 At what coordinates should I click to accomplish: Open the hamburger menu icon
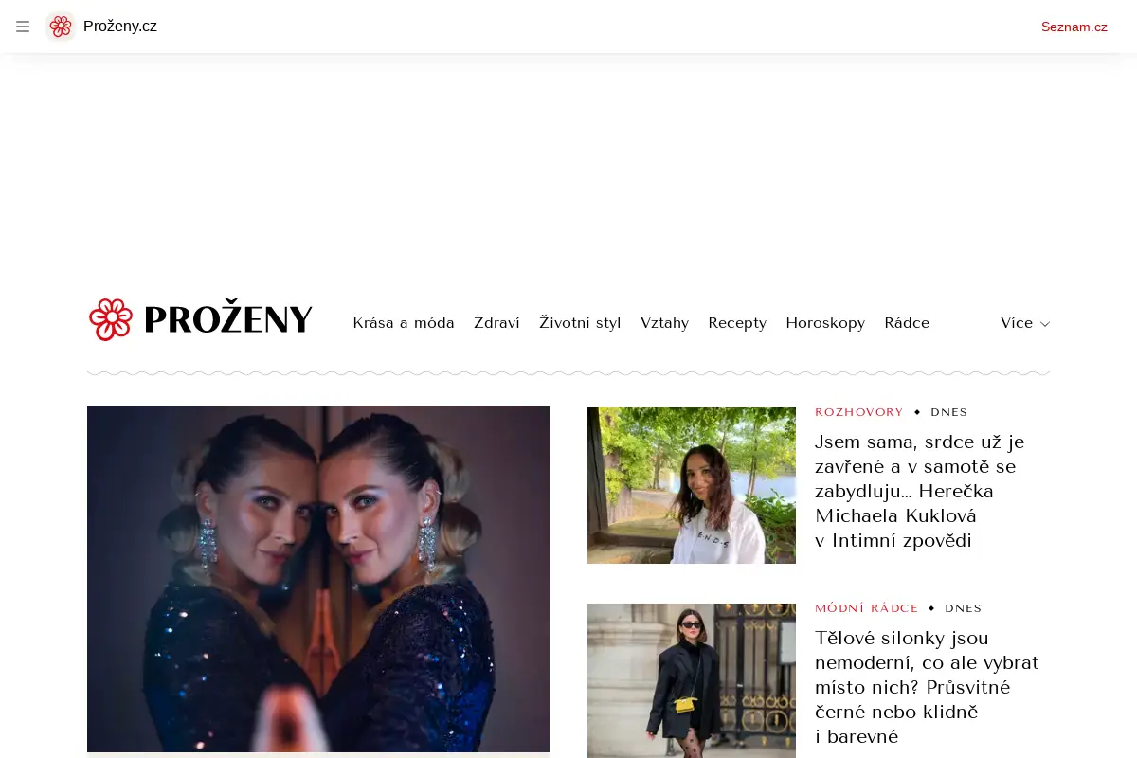pos(23,27)
